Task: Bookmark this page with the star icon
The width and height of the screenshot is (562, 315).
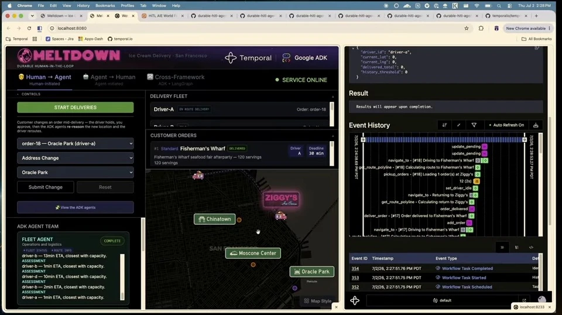Action: pos(467,28)
